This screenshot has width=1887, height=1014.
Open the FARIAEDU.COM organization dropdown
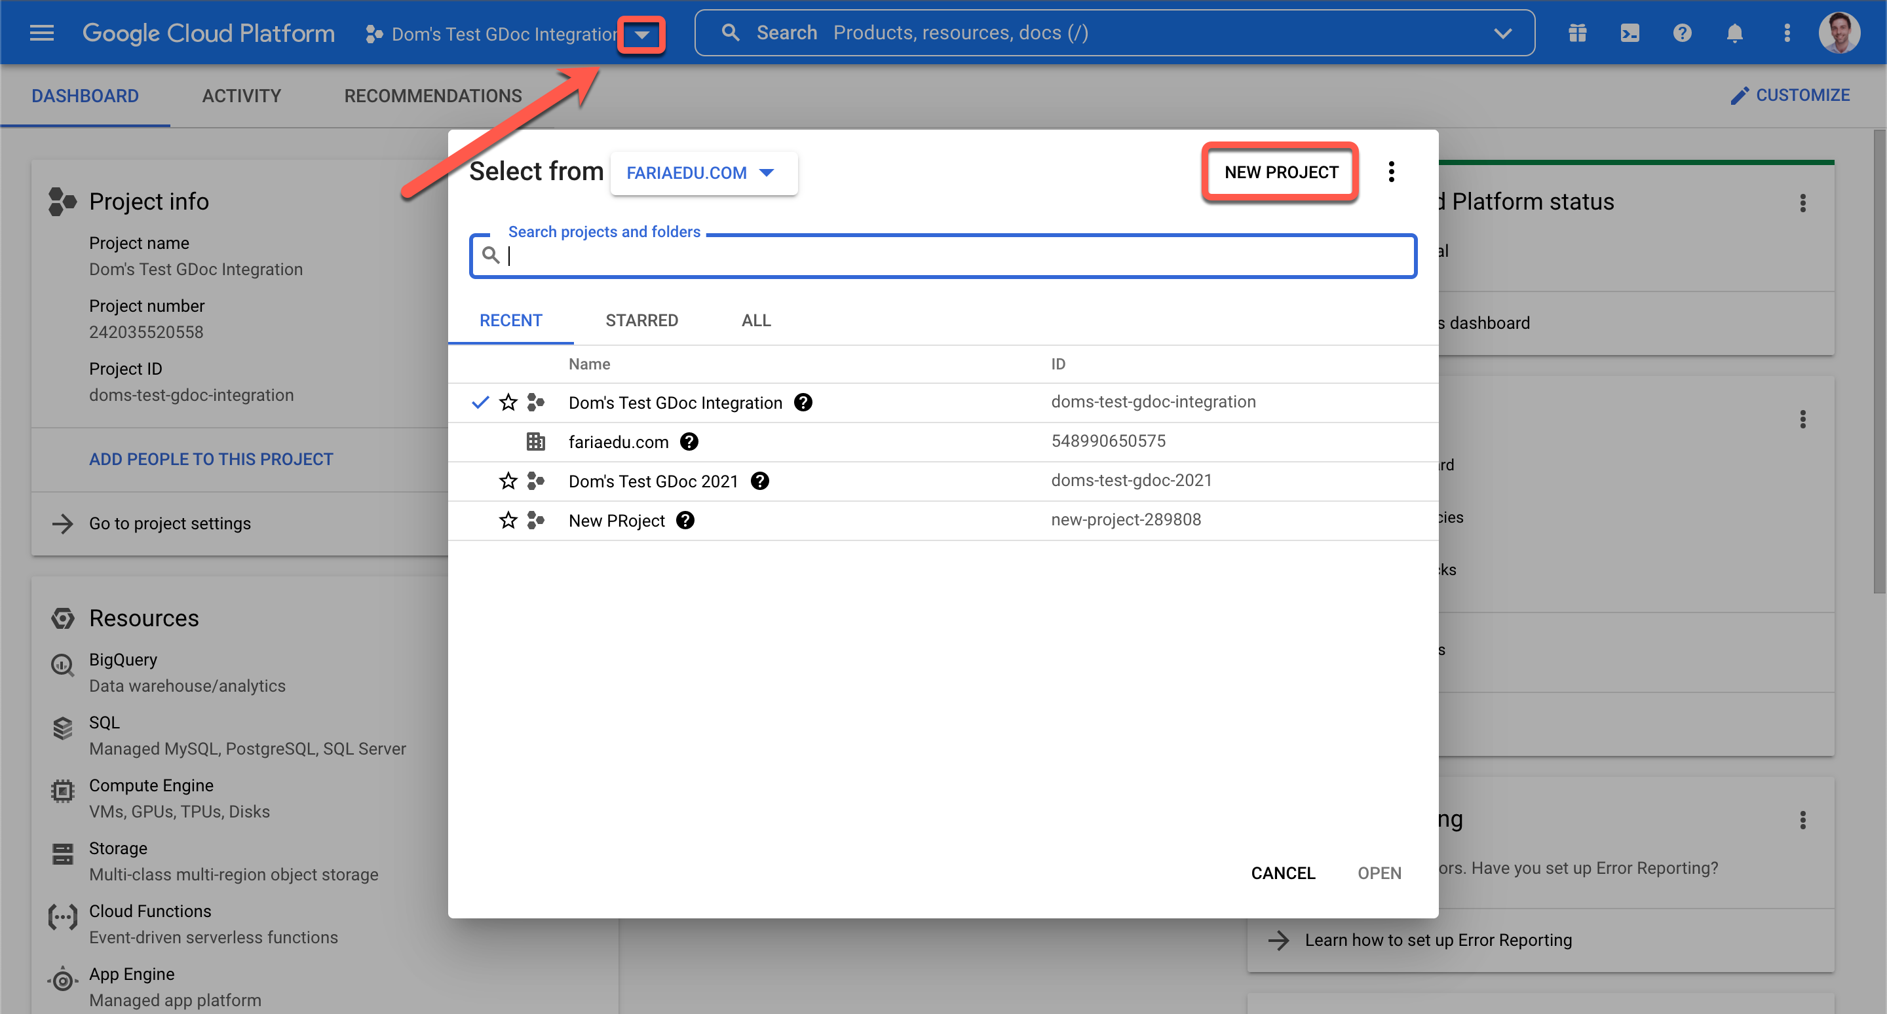point(703,173)
